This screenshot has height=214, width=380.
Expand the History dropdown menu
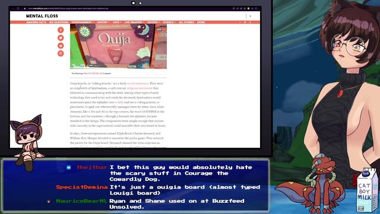[103, 23]
